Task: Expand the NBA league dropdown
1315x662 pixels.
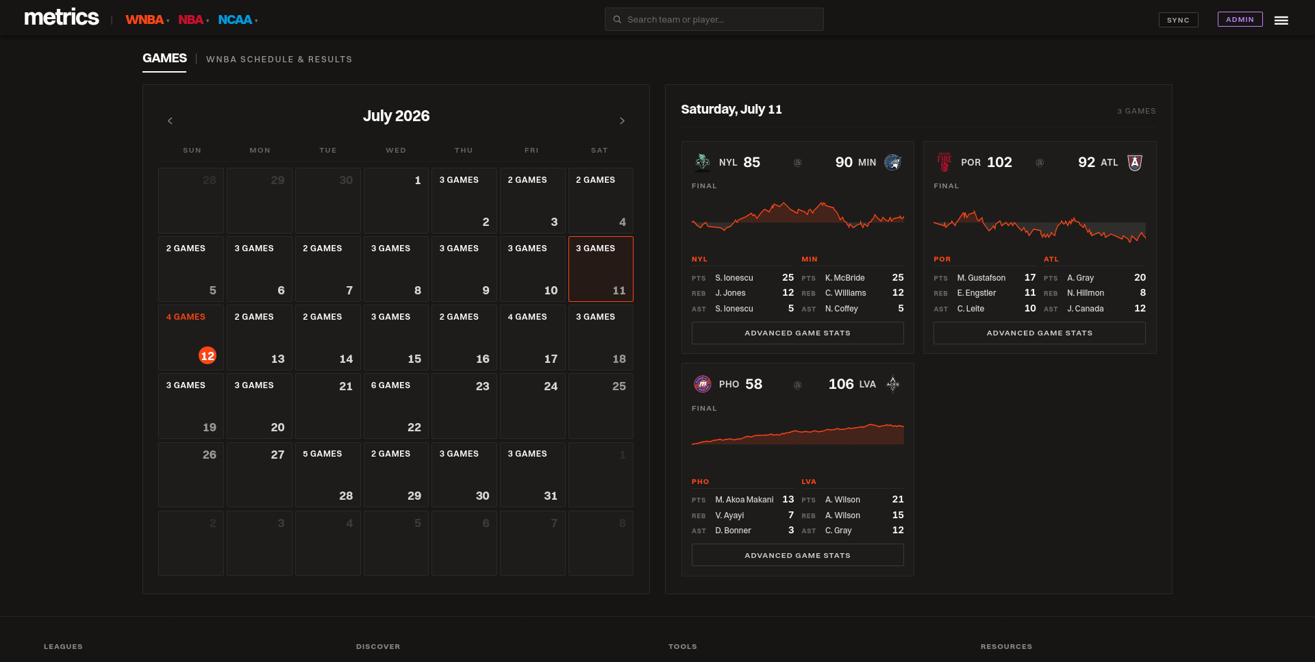Action: tap(193, 20)
